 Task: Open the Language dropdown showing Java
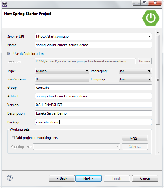click(x=135, y=79)
